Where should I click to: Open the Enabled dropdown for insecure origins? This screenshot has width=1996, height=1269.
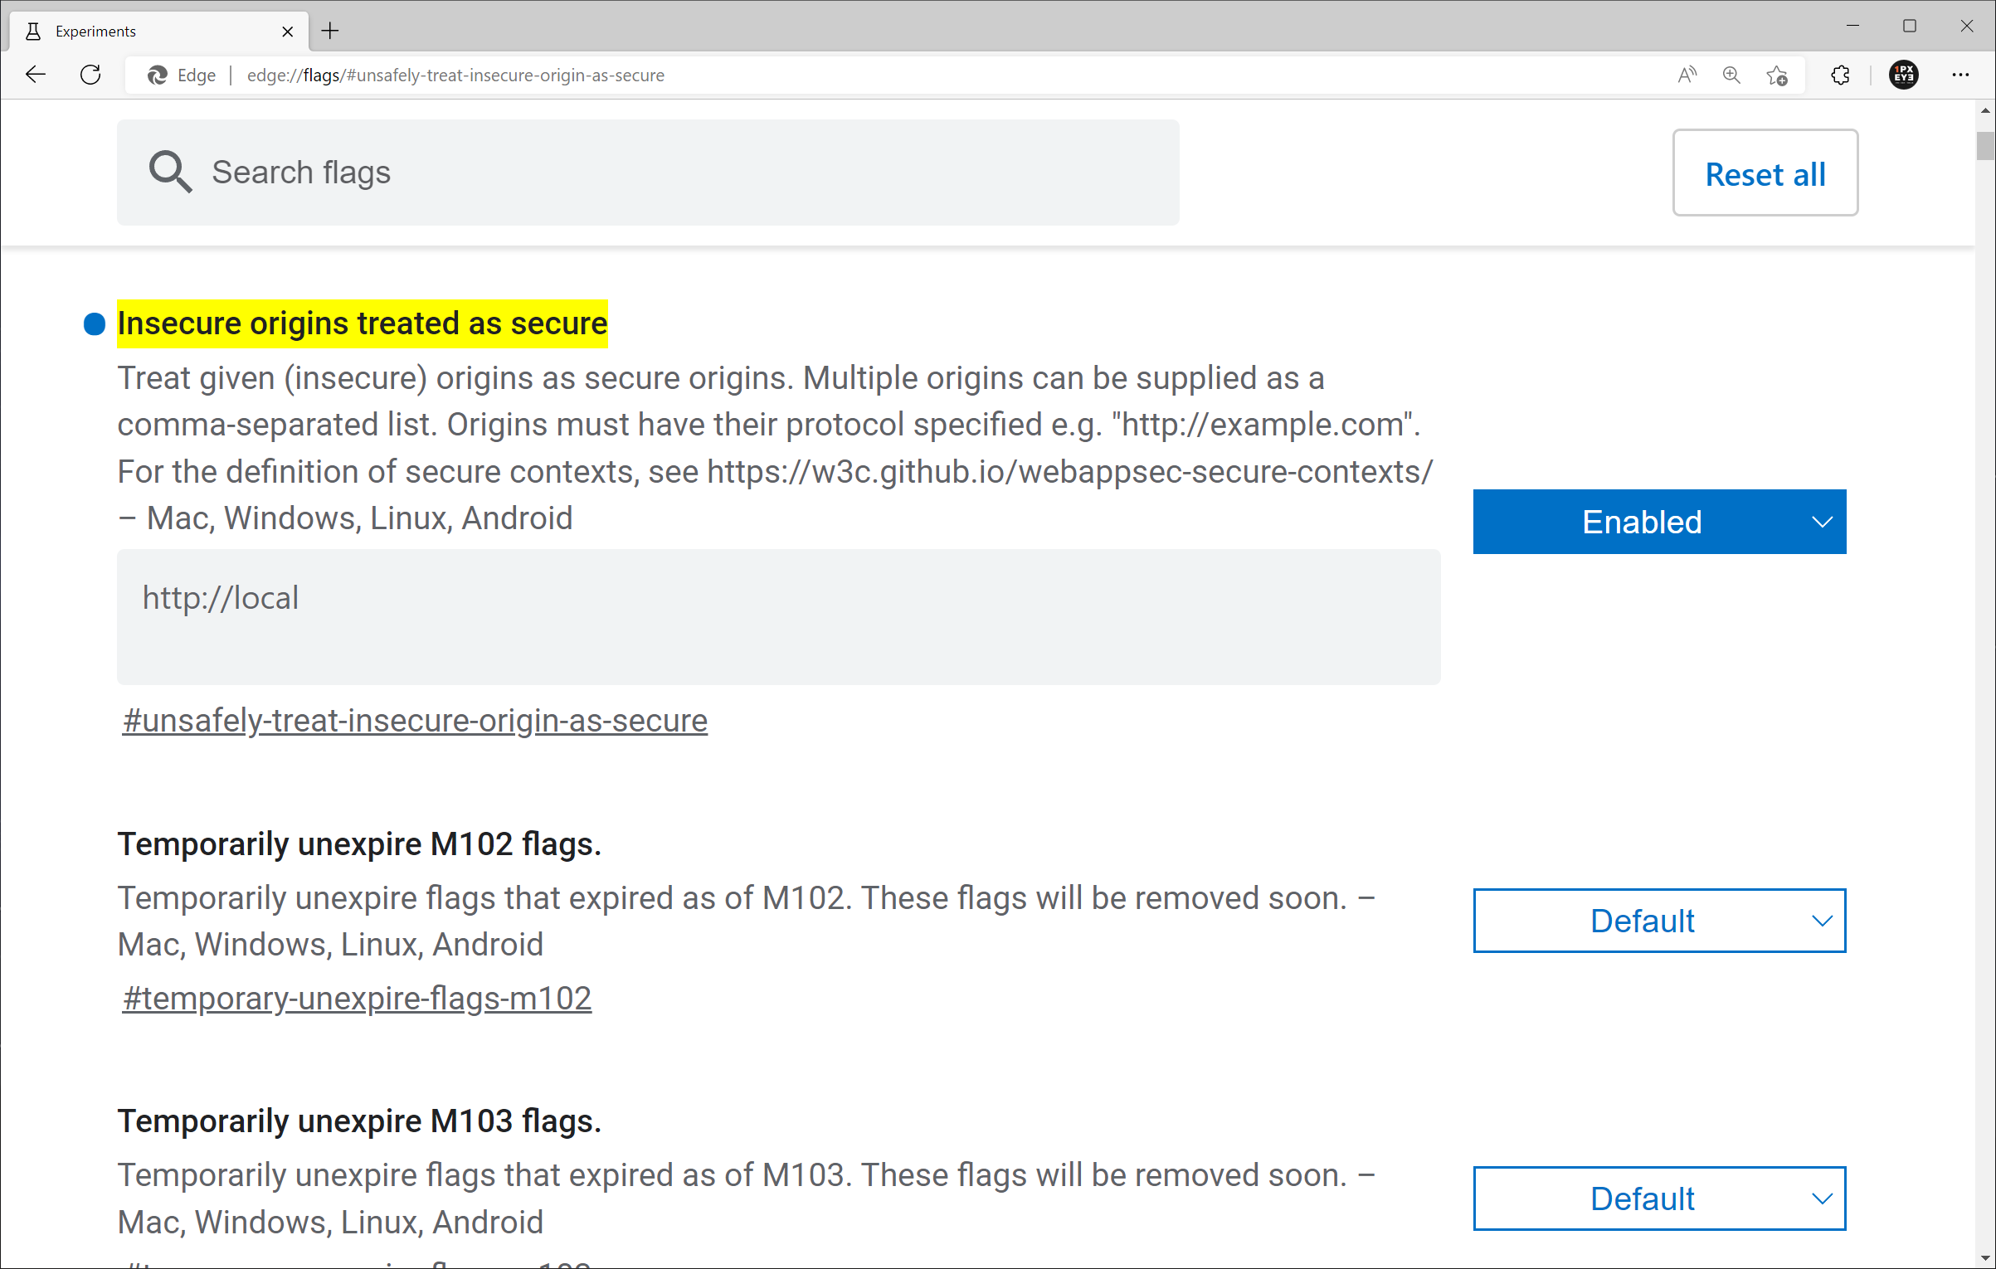click(1659, 522)
